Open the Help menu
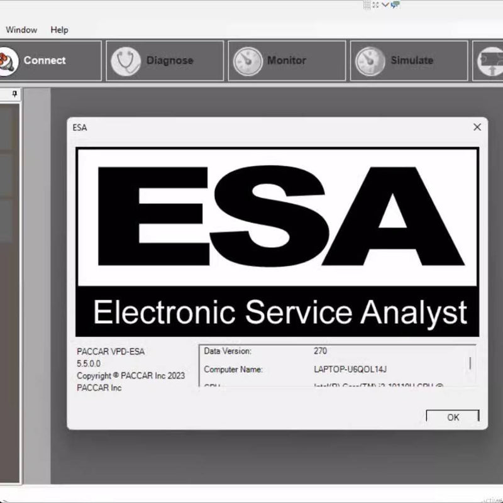The width and height of the screenshot is (503, 503). pyautogui.click(x=59, y=30)
